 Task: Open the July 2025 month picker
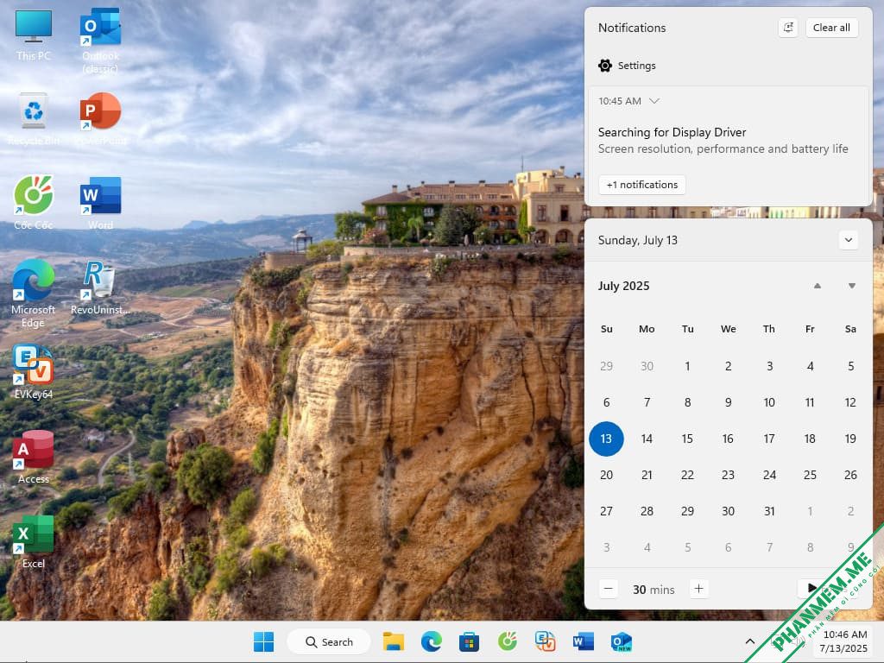pos(623,286)
